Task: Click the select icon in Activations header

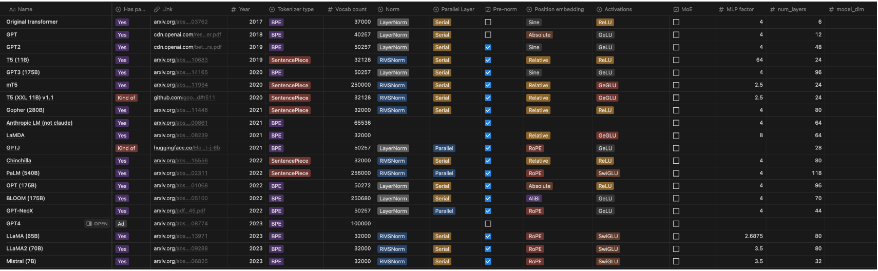Action: (x=599, y=9)
